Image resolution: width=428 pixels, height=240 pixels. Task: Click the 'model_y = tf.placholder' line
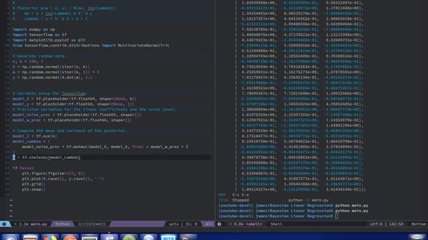pos(73,104)
